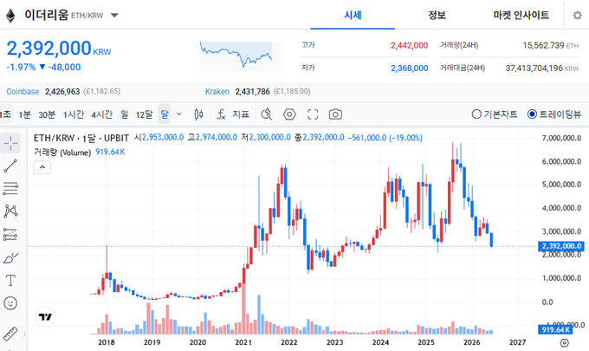Click the 919.64K volume axis label
Viewport: 589px width, 351px height.
pos(555,329)
